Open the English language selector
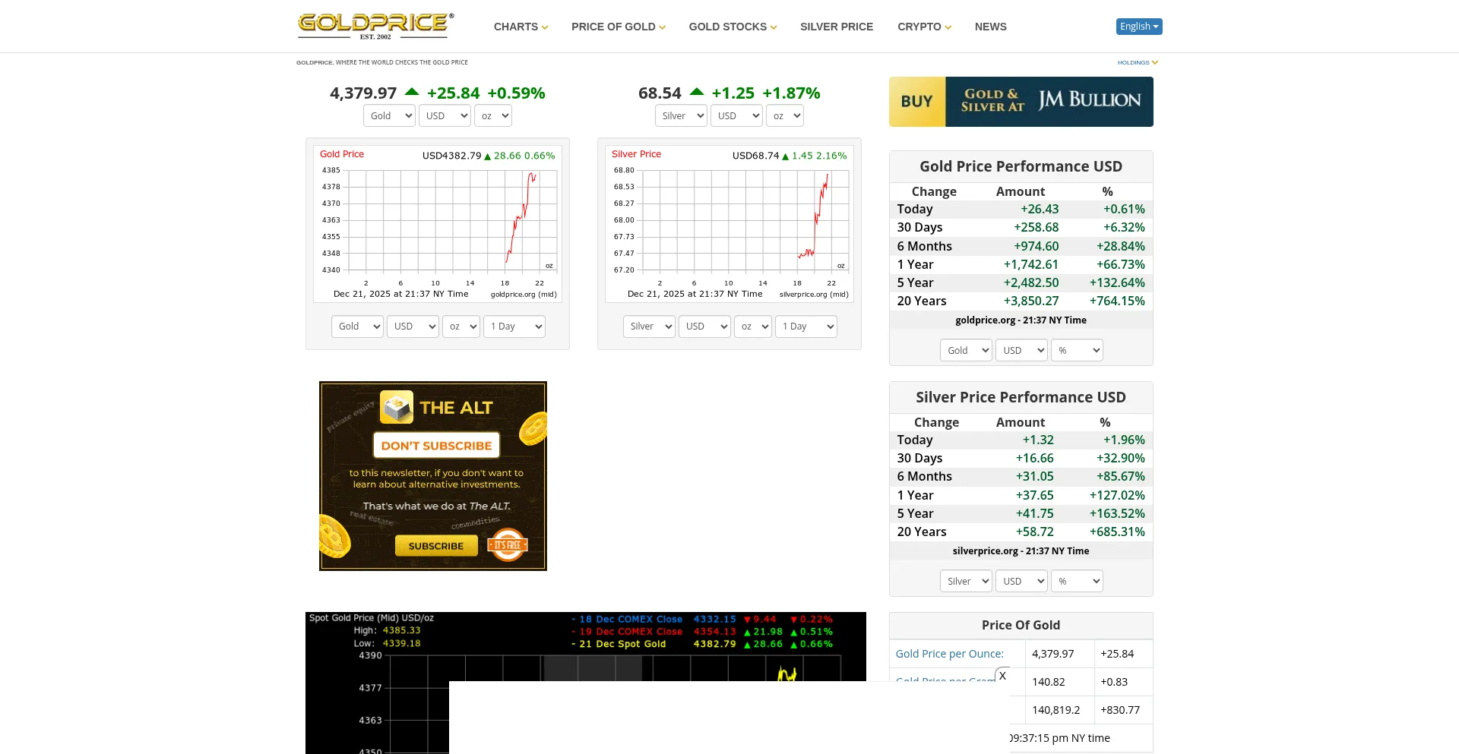Viewport: 1459px width, 754px height. pos(1138,26)
